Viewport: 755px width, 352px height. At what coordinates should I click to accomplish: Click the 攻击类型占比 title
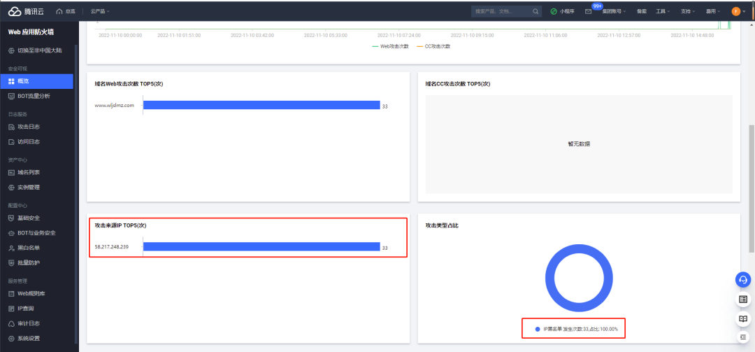pos(442,225)
